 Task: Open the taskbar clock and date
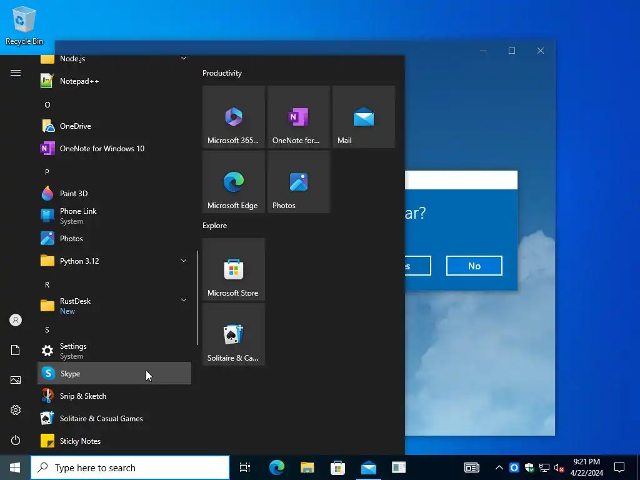(586, 467)
